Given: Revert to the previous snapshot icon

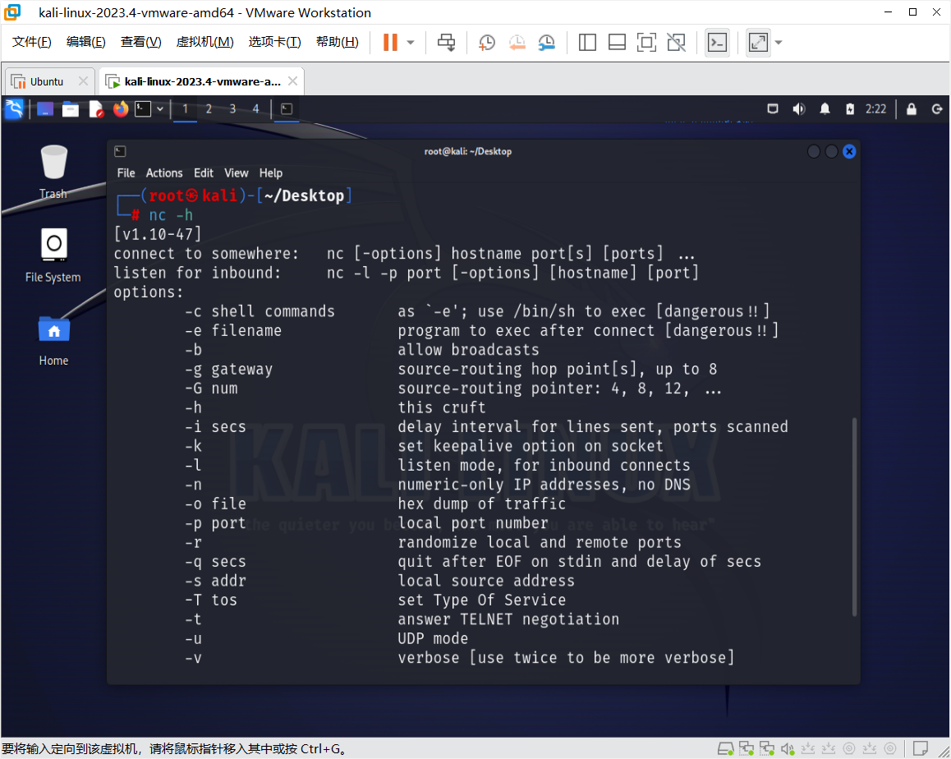Looking at the screenshot, I should (x=517, y=43).
